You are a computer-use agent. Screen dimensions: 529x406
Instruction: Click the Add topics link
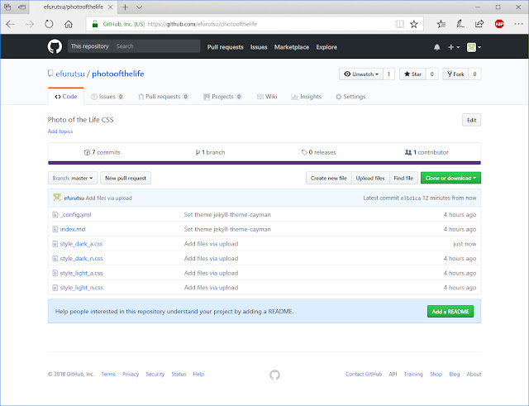[60, 131]
